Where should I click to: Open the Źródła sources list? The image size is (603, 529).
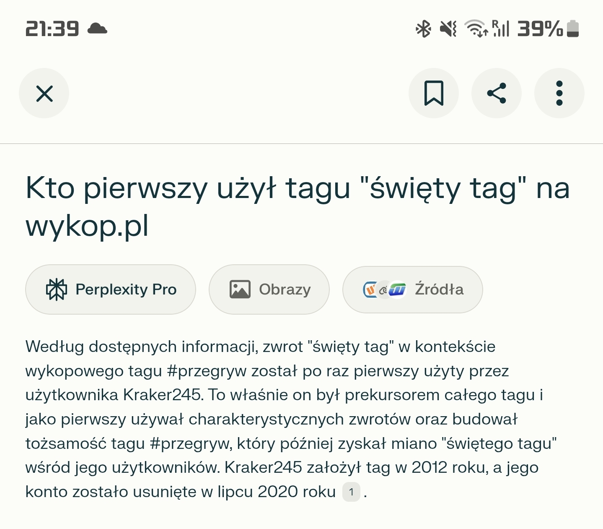413,289
